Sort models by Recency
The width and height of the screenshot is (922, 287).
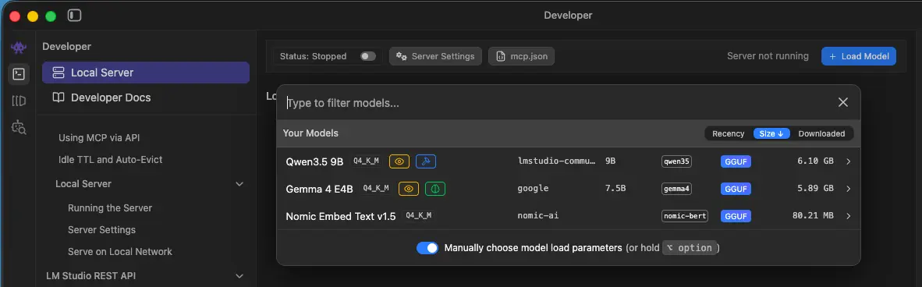pos(728,133)
